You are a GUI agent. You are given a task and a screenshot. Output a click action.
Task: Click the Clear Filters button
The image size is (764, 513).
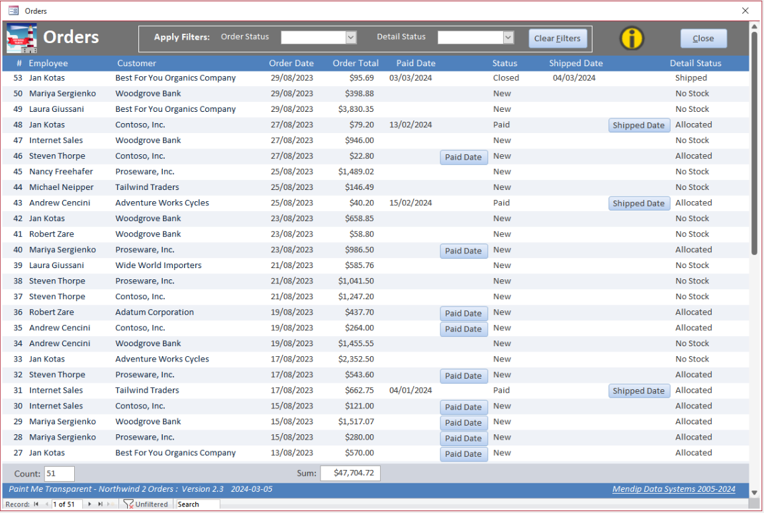point(557,38)
